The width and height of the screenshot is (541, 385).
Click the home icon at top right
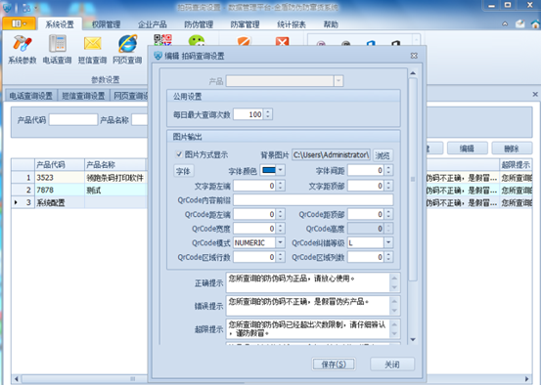[535, 23]
